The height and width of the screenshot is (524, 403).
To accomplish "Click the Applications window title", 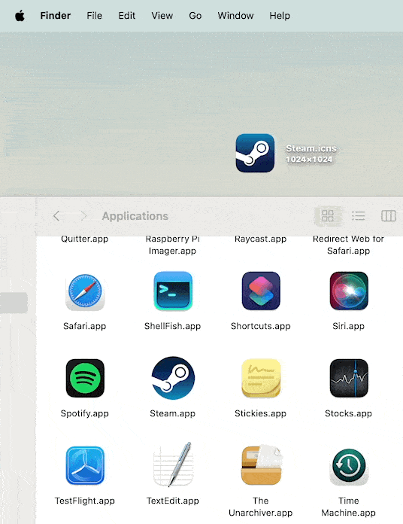I will tap(135, 216).
